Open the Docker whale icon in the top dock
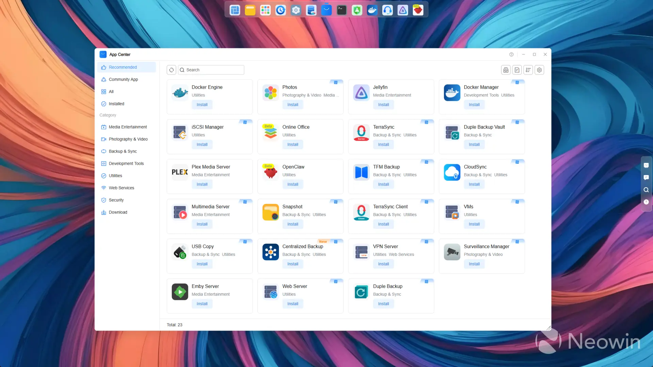Image resolution: width=653 pixels, height=367 pixels. click(x=372, y=10)
